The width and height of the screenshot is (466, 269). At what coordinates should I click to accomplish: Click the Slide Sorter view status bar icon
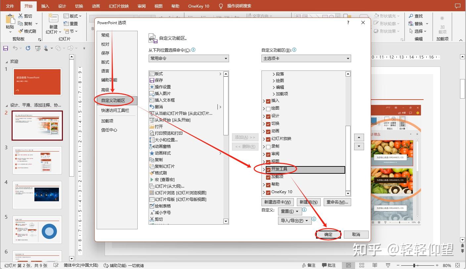coord(362,265)
